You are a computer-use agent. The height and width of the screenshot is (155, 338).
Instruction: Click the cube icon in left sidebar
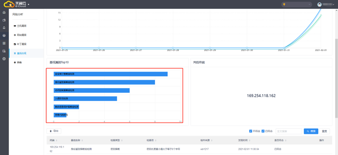point(4,36)
